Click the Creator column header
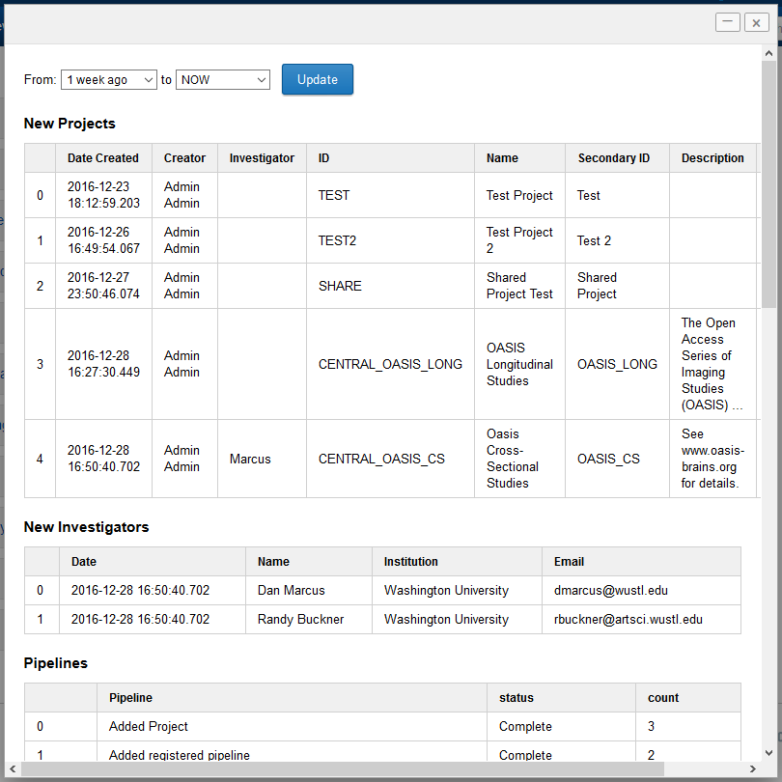 coord(184,157)
